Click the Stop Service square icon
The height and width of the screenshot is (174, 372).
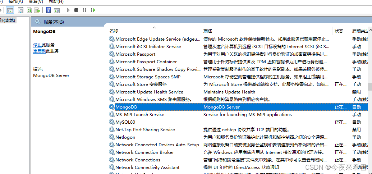click(76, 10)
